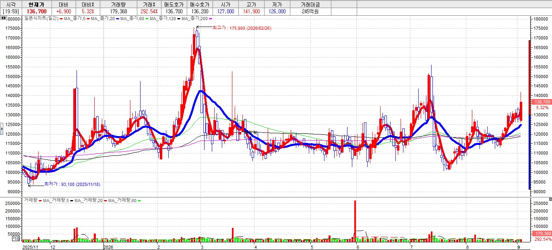Close the volume pane with the X icon

tap(550, 200)
